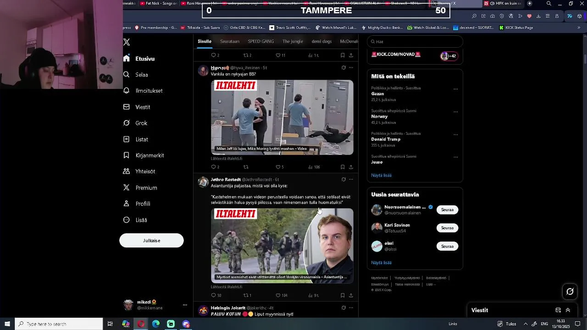
Task: Open new browser tab with plus
Action: click(530, 3)
